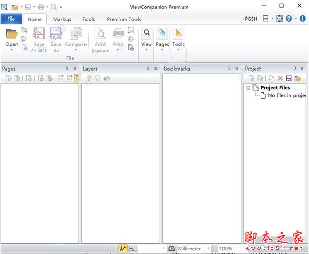Image resolution: width=309 pixels, height=254 pixels.
Task: Collapse the Project Files tree node
Action: (248, 88)
